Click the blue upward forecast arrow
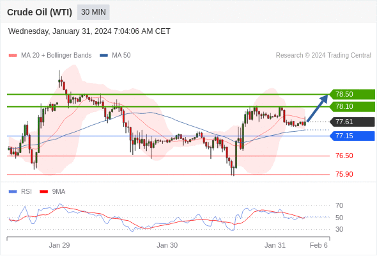Viewport: 377px width, 256px height. (318, 108)
